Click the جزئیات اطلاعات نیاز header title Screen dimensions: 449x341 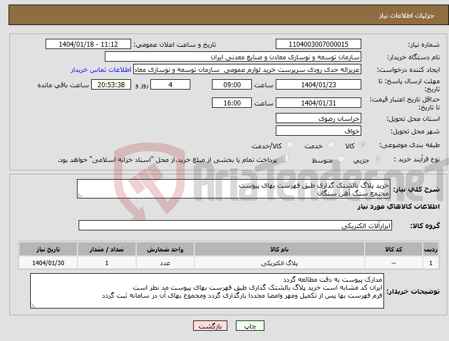click(x=407, y=15)
